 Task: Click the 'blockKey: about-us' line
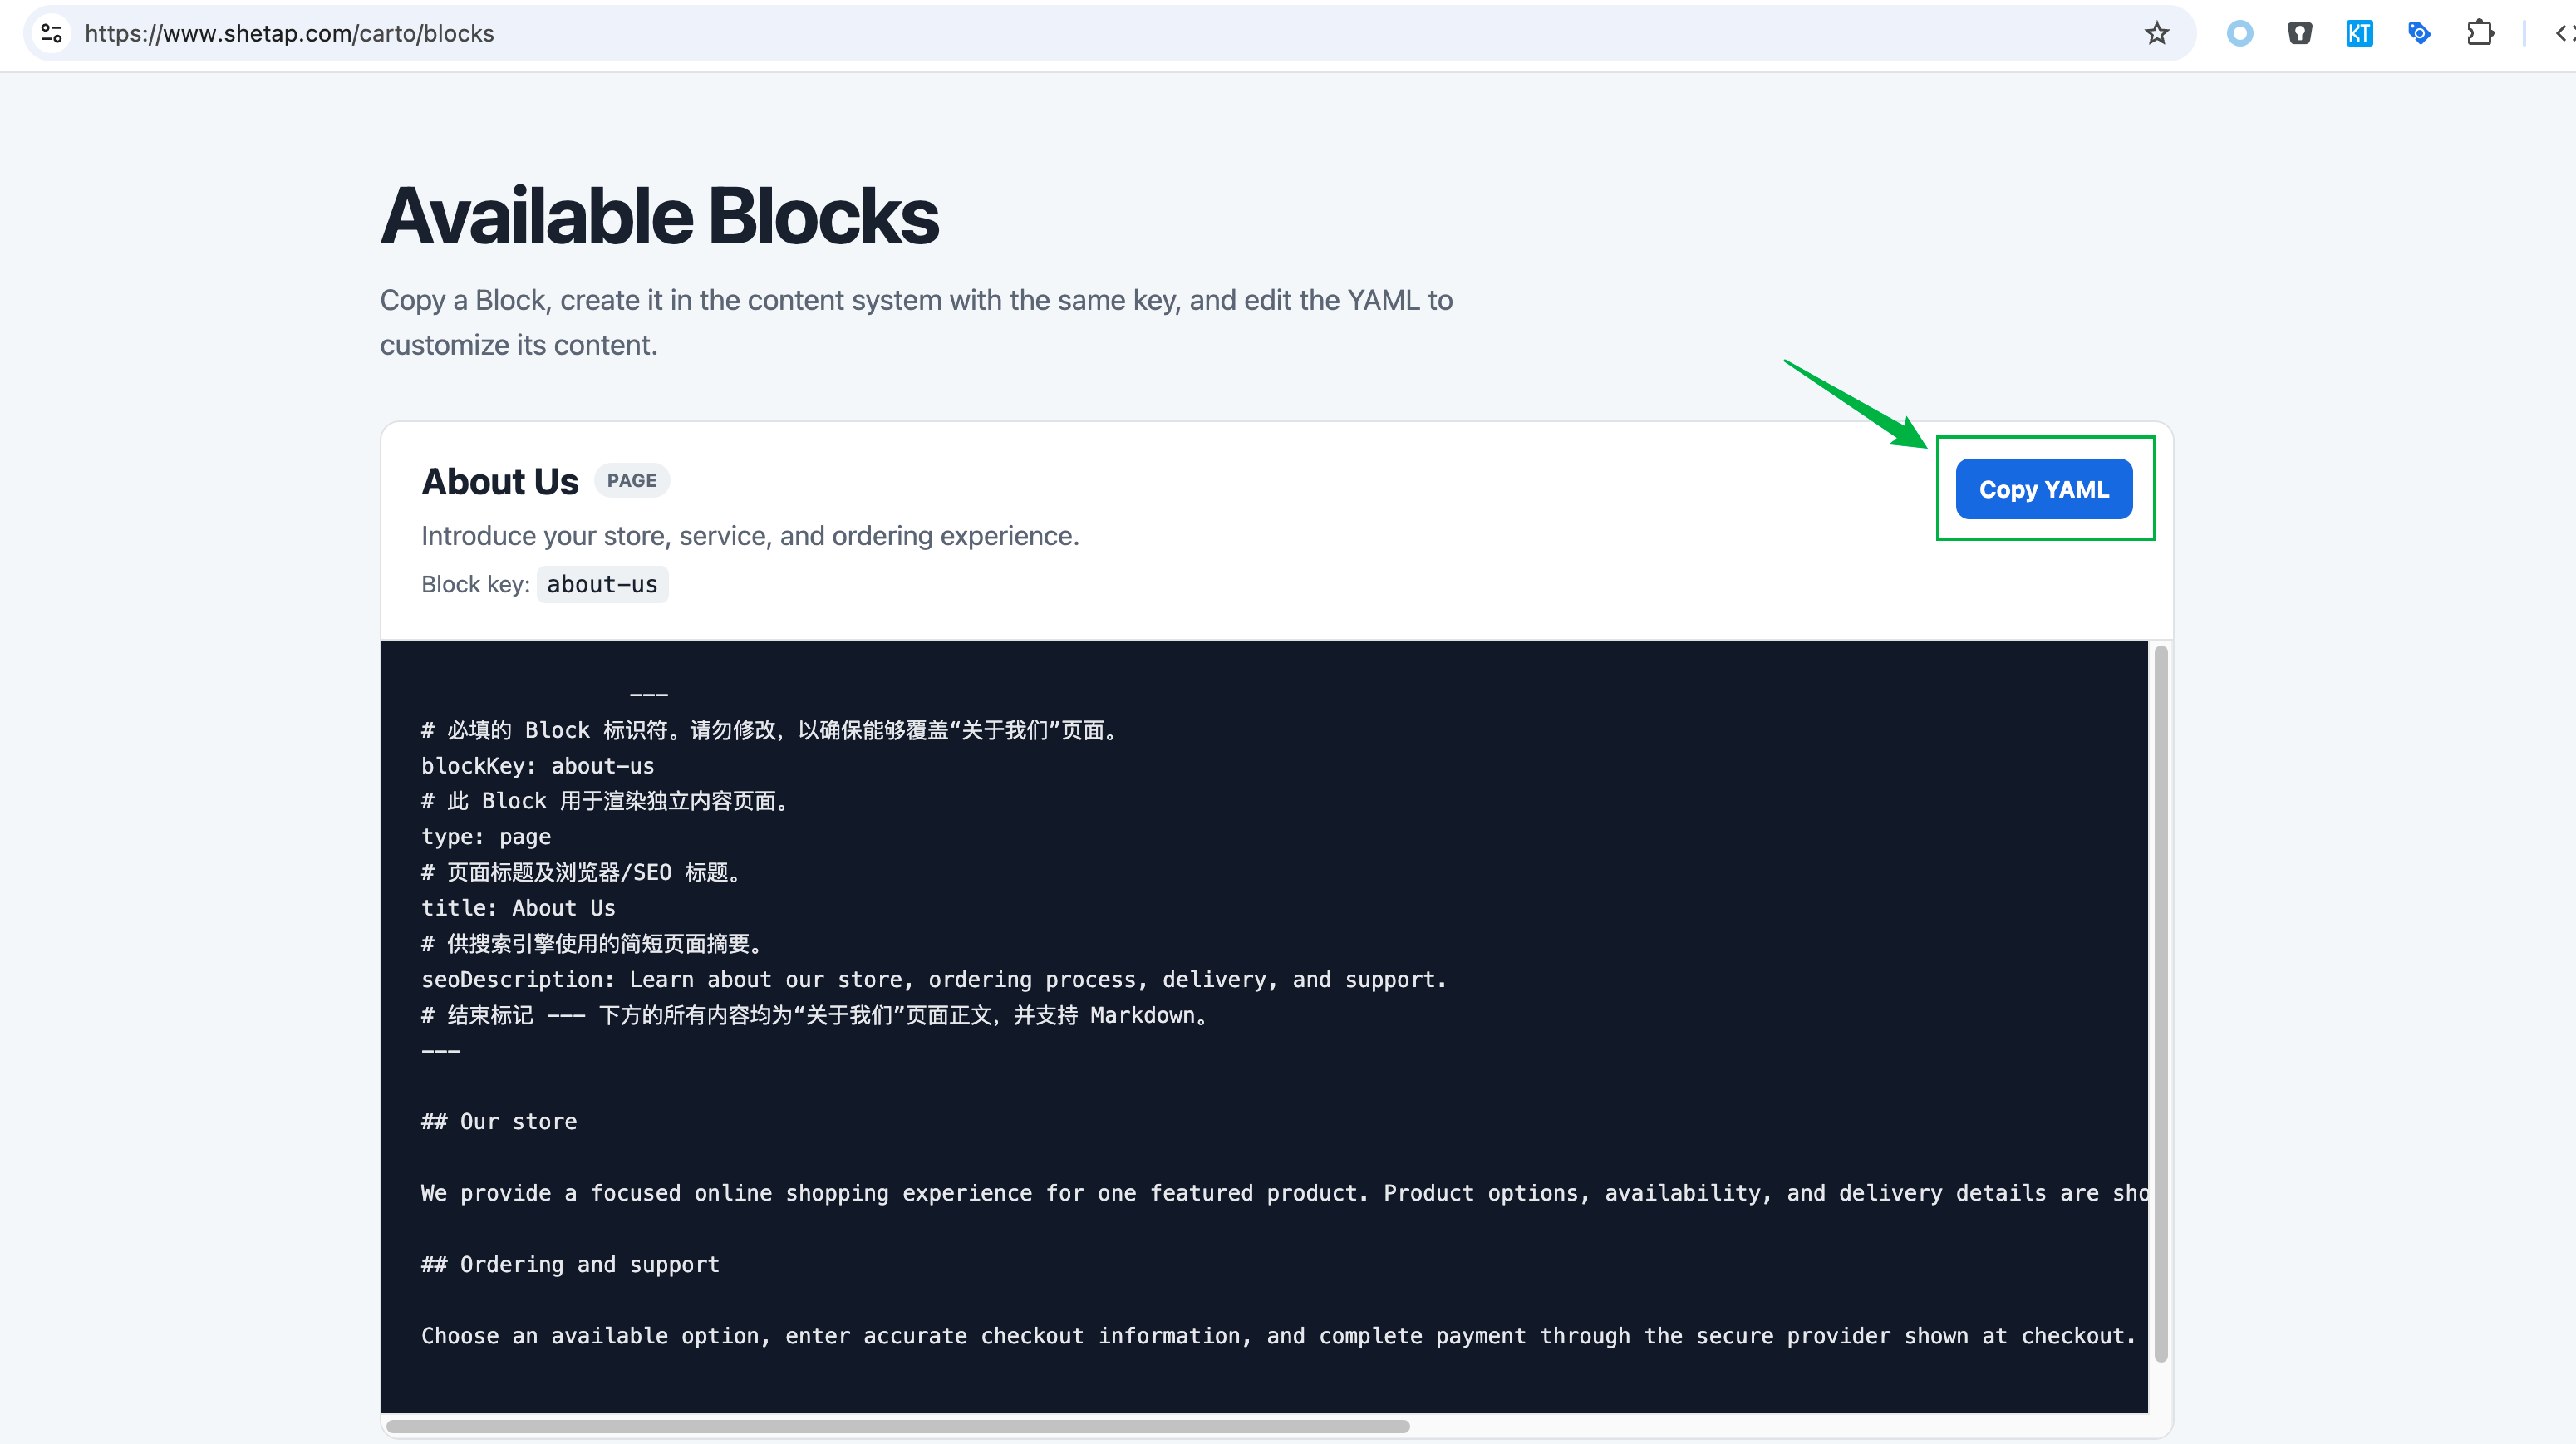(x=537, y=766)
